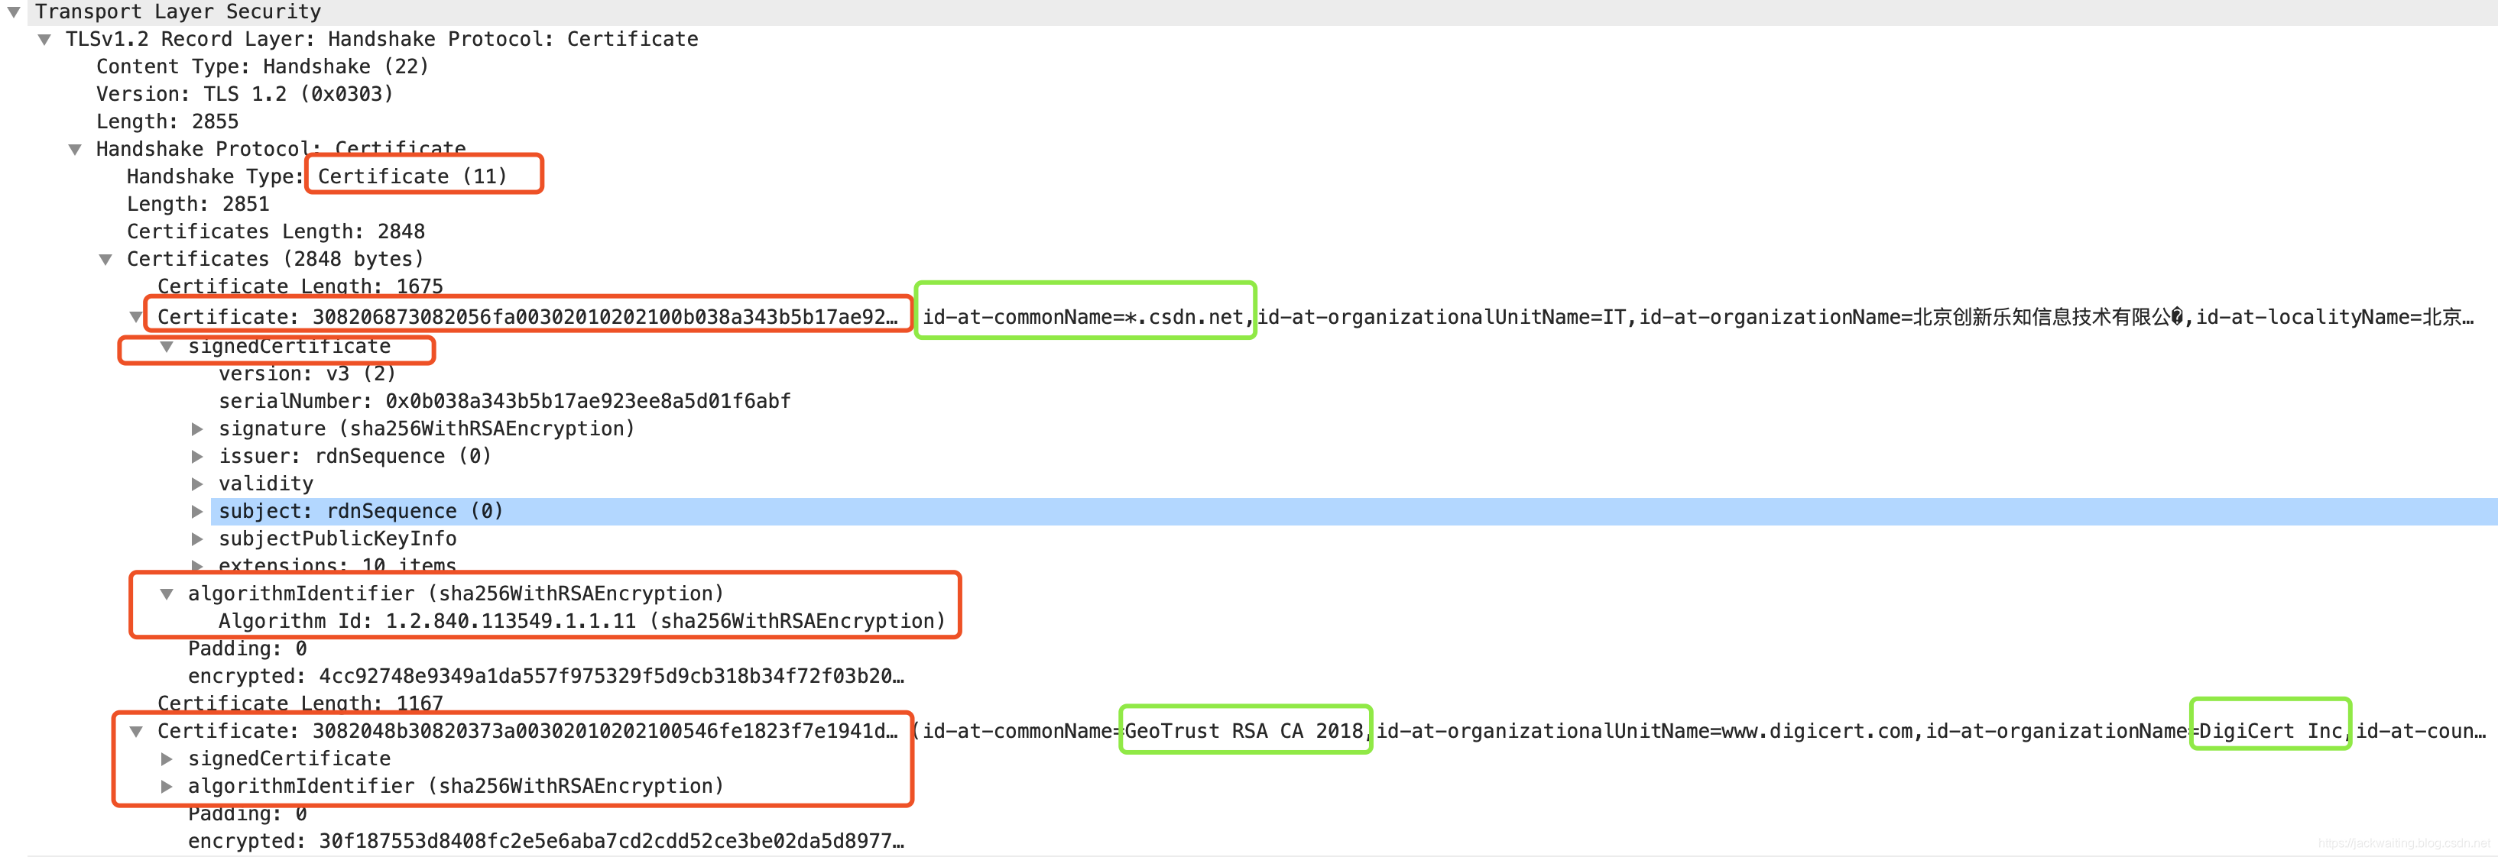This screenshot has height=857, width=2498.
Task: Collapse the expanded signedCertificate node
Action: (x=167, y=347)
